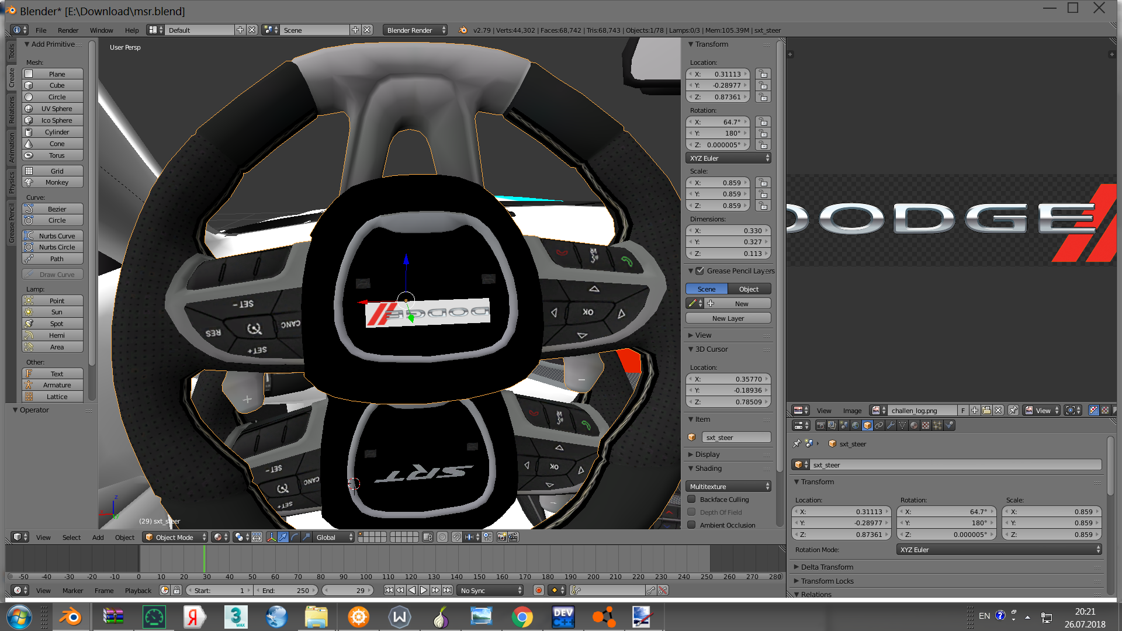Open the Render menu in the top bar
The width and height of the screenshot is (1122, 631).
click(68, 30)
